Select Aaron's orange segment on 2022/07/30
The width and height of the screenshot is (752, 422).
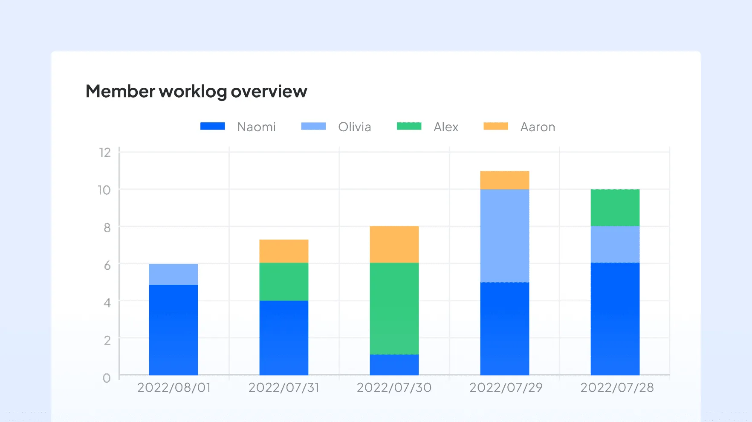[x=394, y=244]
